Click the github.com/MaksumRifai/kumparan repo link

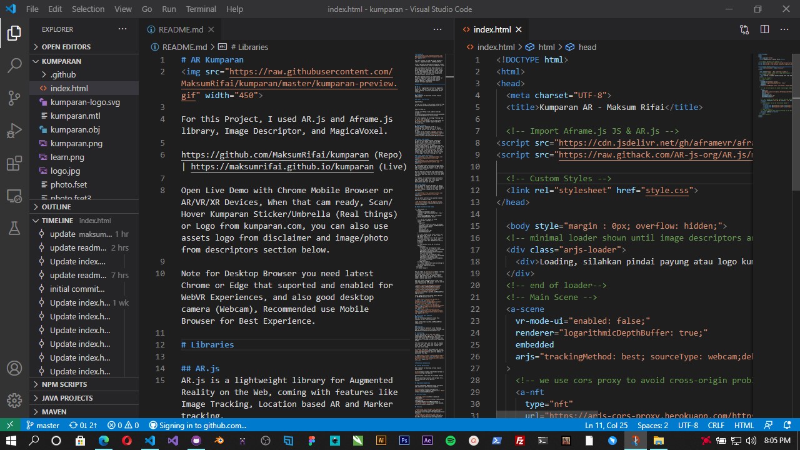pos(275,155)
